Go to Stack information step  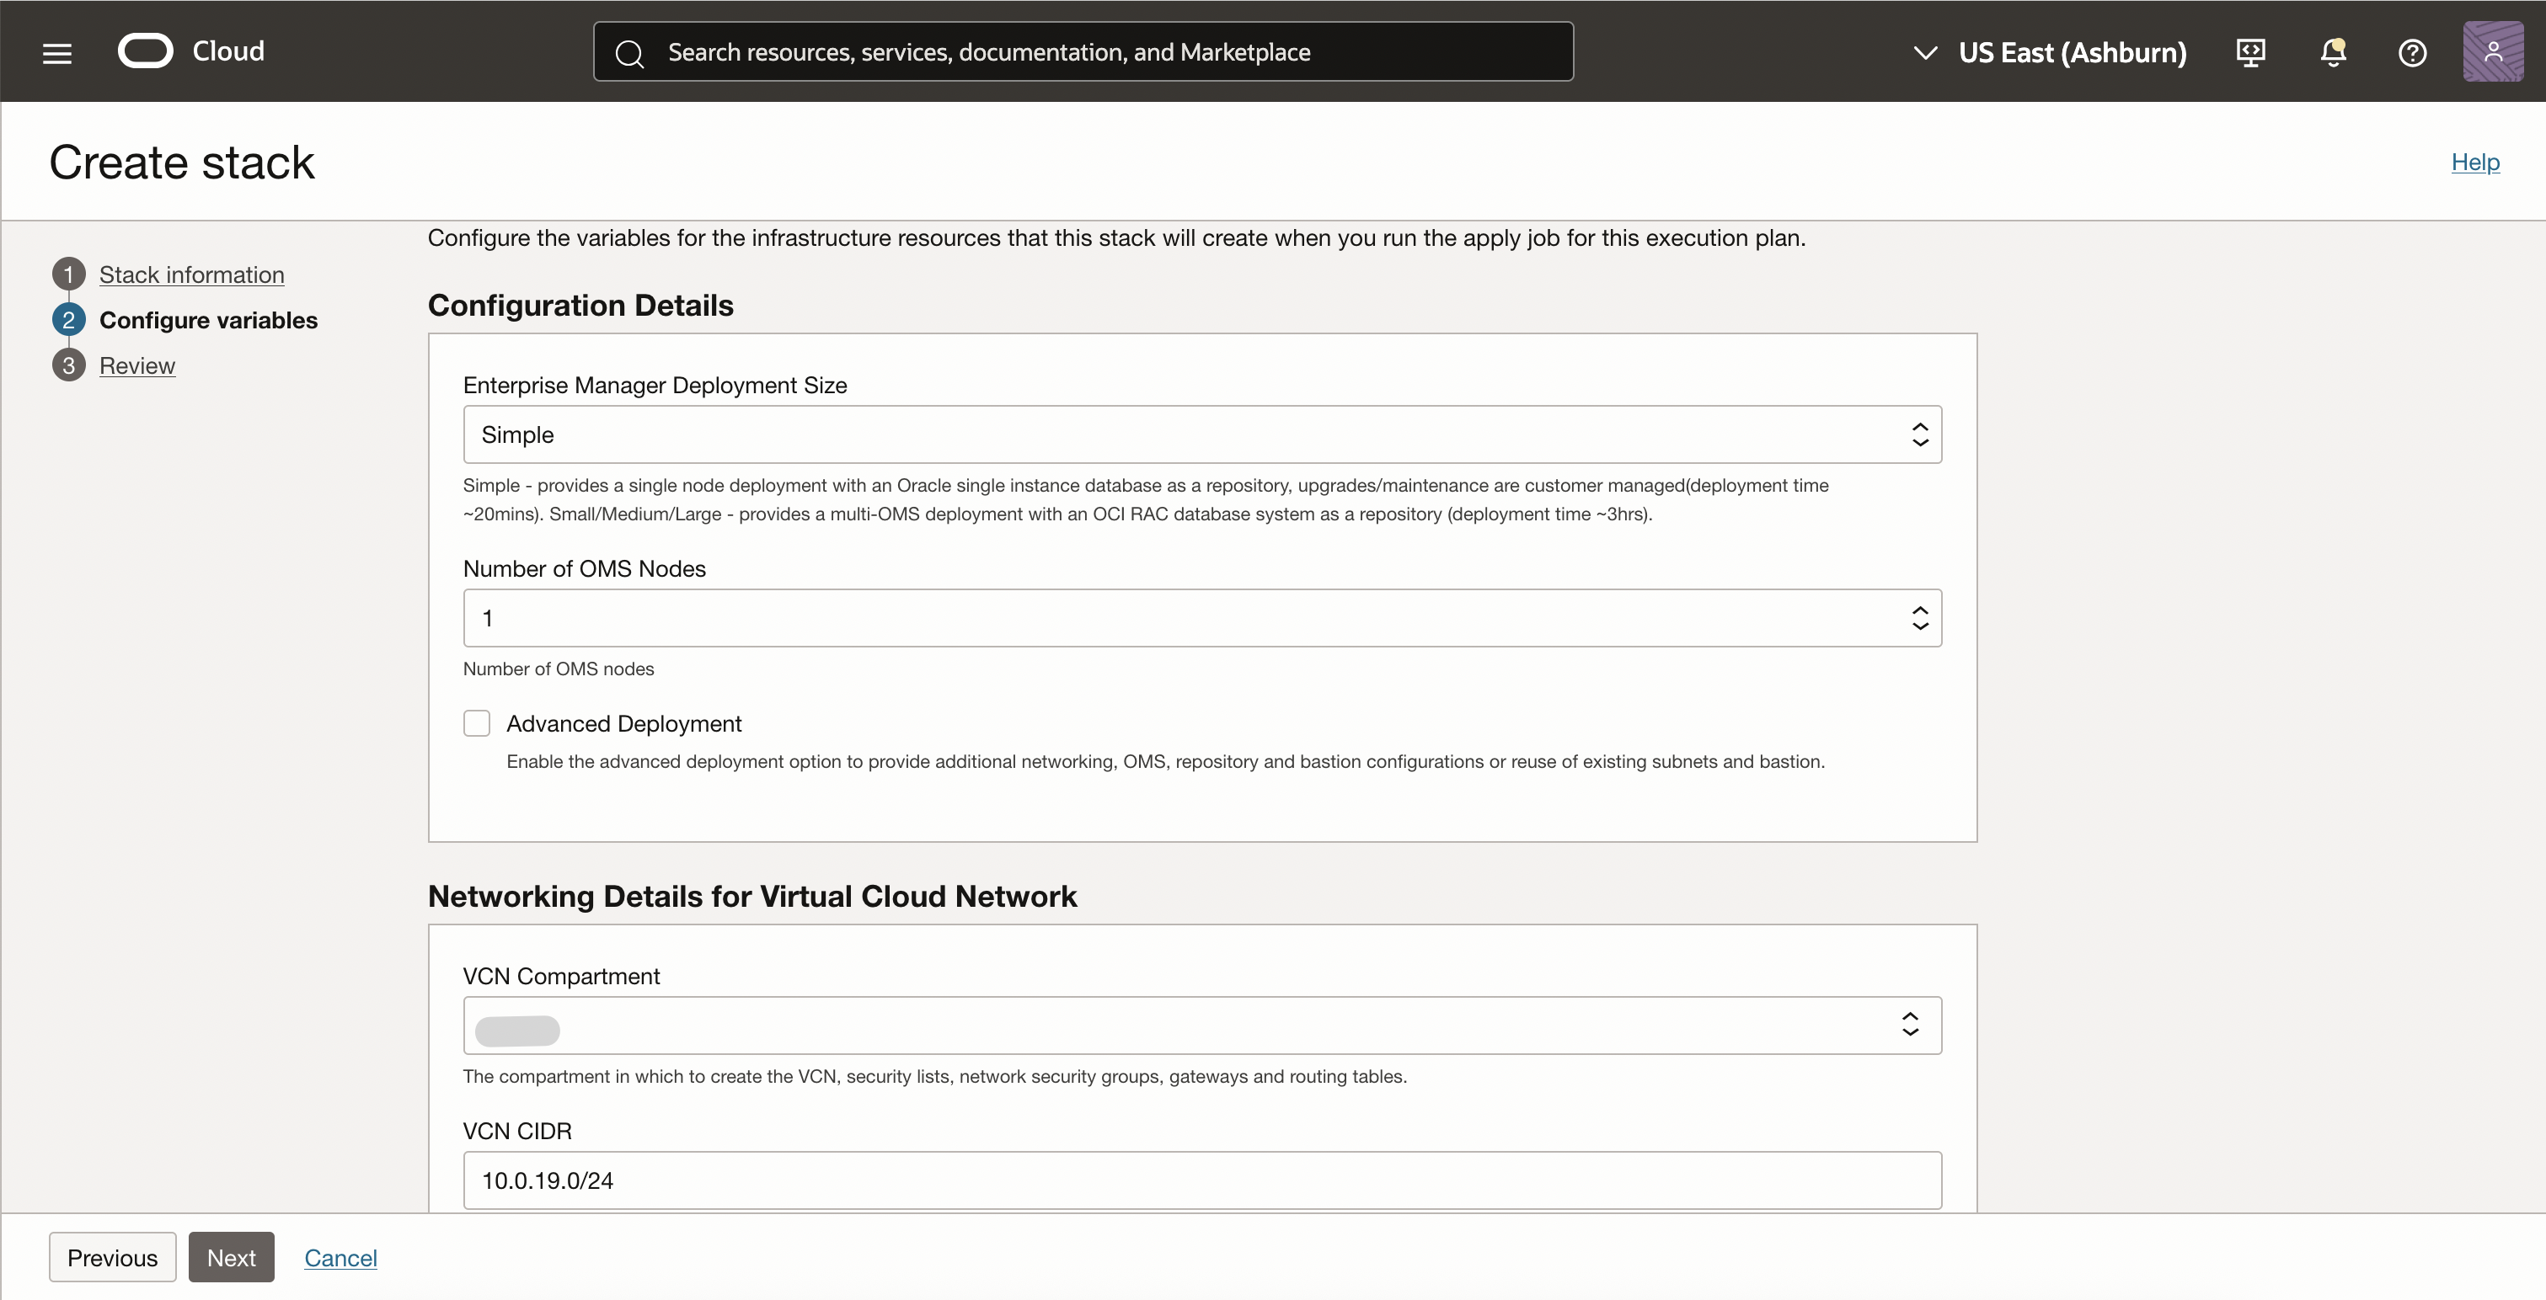click(x=192, y=274)
